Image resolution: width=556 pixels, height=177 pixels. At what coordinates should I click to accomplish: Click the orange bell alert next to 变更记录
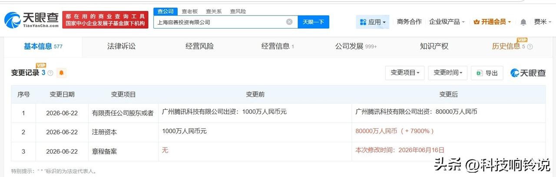[x=61, y=73]
